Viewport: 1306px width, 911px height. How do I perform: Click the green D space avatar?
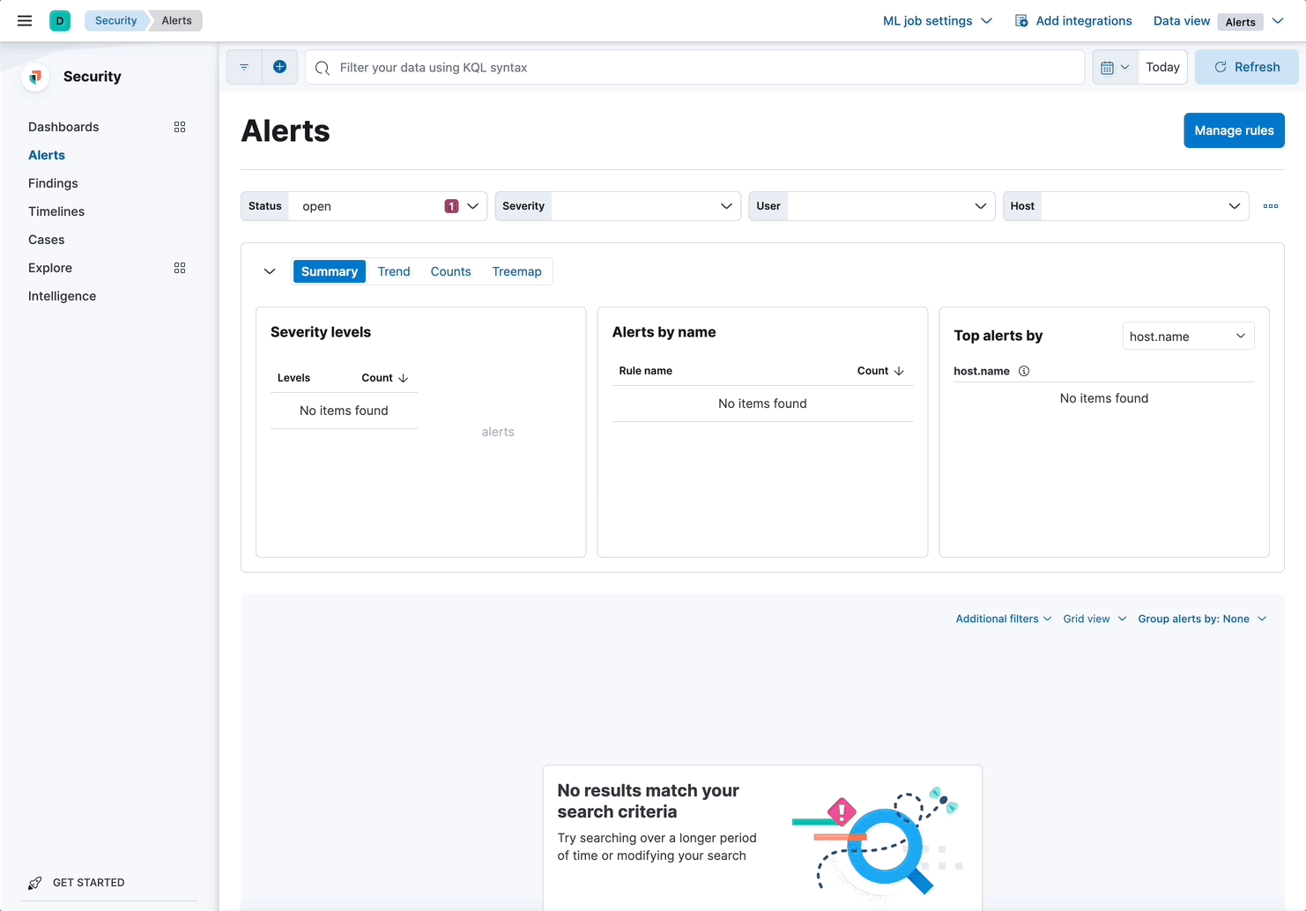tap(60, 20)
